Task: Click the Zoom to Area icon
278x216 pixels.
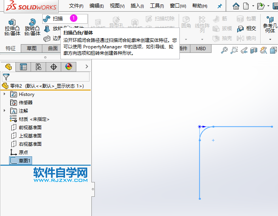Action: [x=234, y=50]
